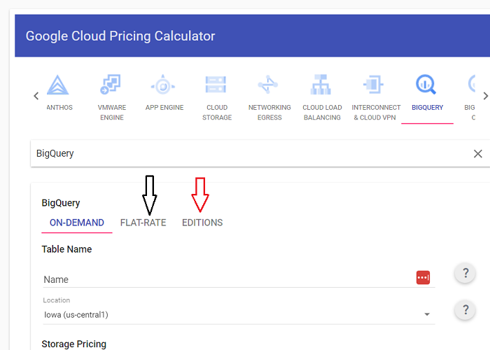Select the Anthos product icon
The width and height of the screenshot is (490, 350).
click(x=58, y=85)
